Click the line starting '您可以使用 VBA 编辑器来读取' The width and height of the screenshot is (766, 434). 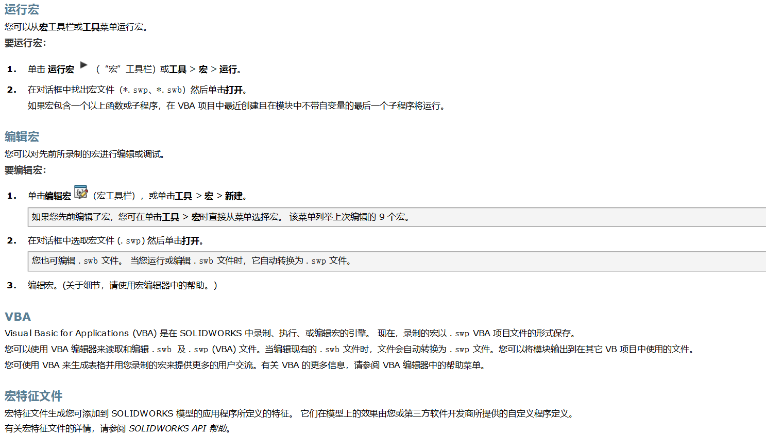(x=351, y=349)
